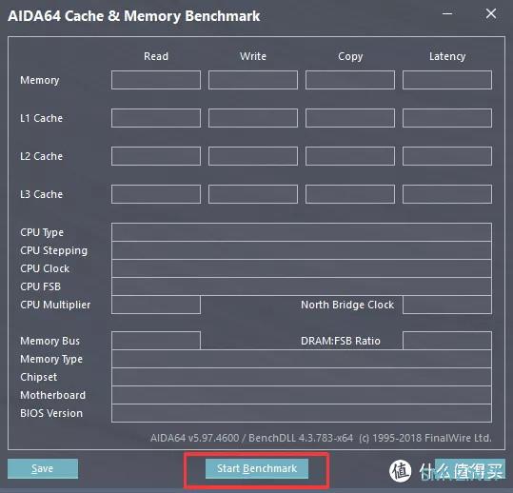513x493 pixels.
Task: Click the DRAM:FSB Ratio value field
Action: (447, 341)
